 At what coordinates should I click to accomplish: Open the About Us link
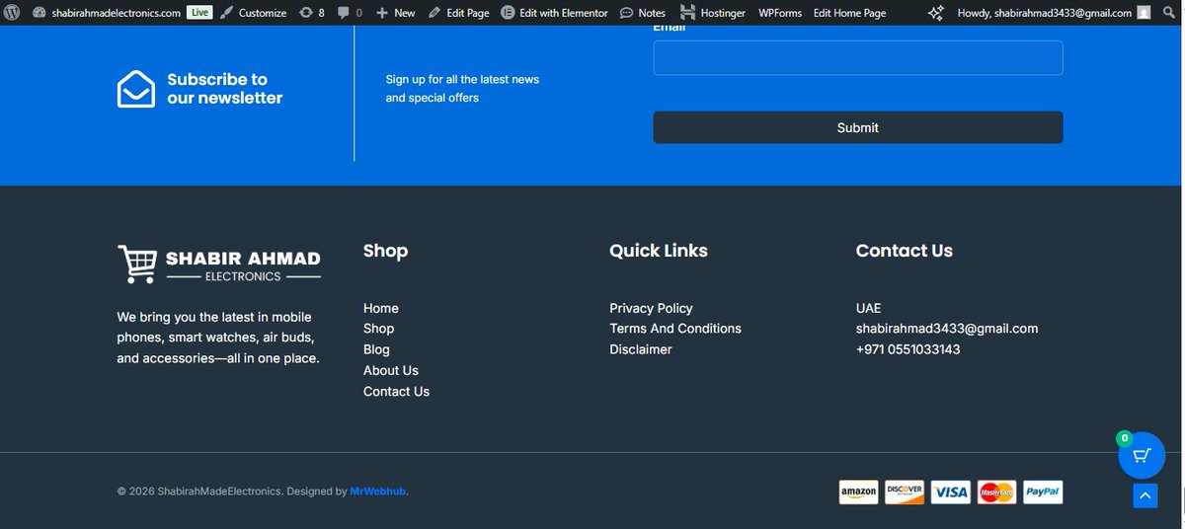click(391, 370)
